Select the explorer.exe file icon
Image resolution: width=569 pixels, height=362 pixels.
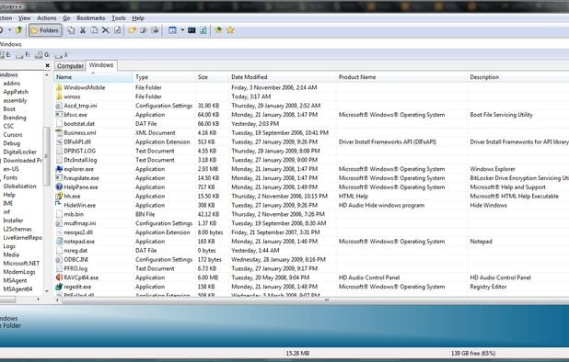59,169
